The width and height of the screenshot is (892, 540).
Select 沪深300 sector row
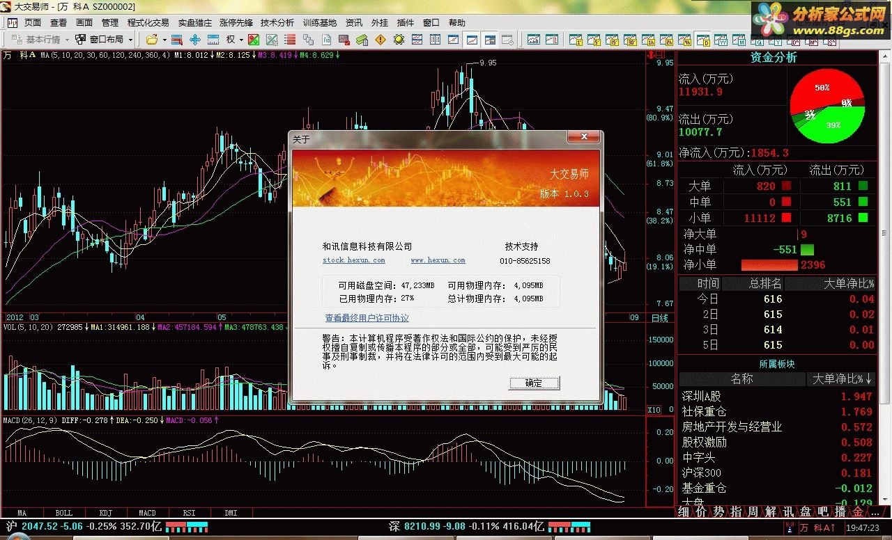coord(778,472)
